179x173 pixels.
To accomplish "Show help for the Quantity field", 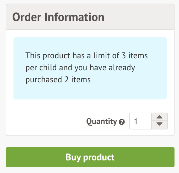I will point(122,122).
